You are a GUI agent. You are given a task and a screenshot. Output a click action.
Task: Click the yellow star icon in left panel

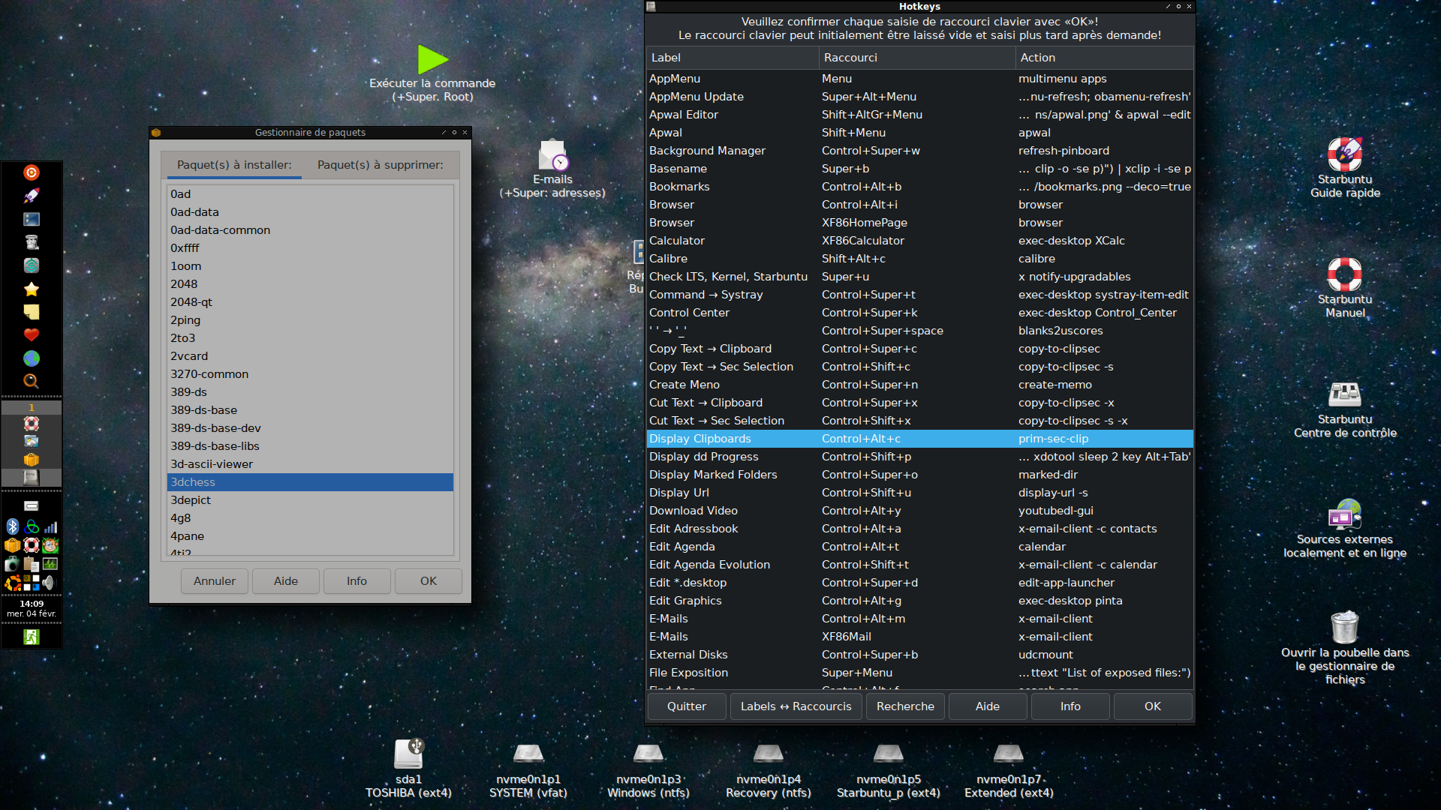point(32,289)
